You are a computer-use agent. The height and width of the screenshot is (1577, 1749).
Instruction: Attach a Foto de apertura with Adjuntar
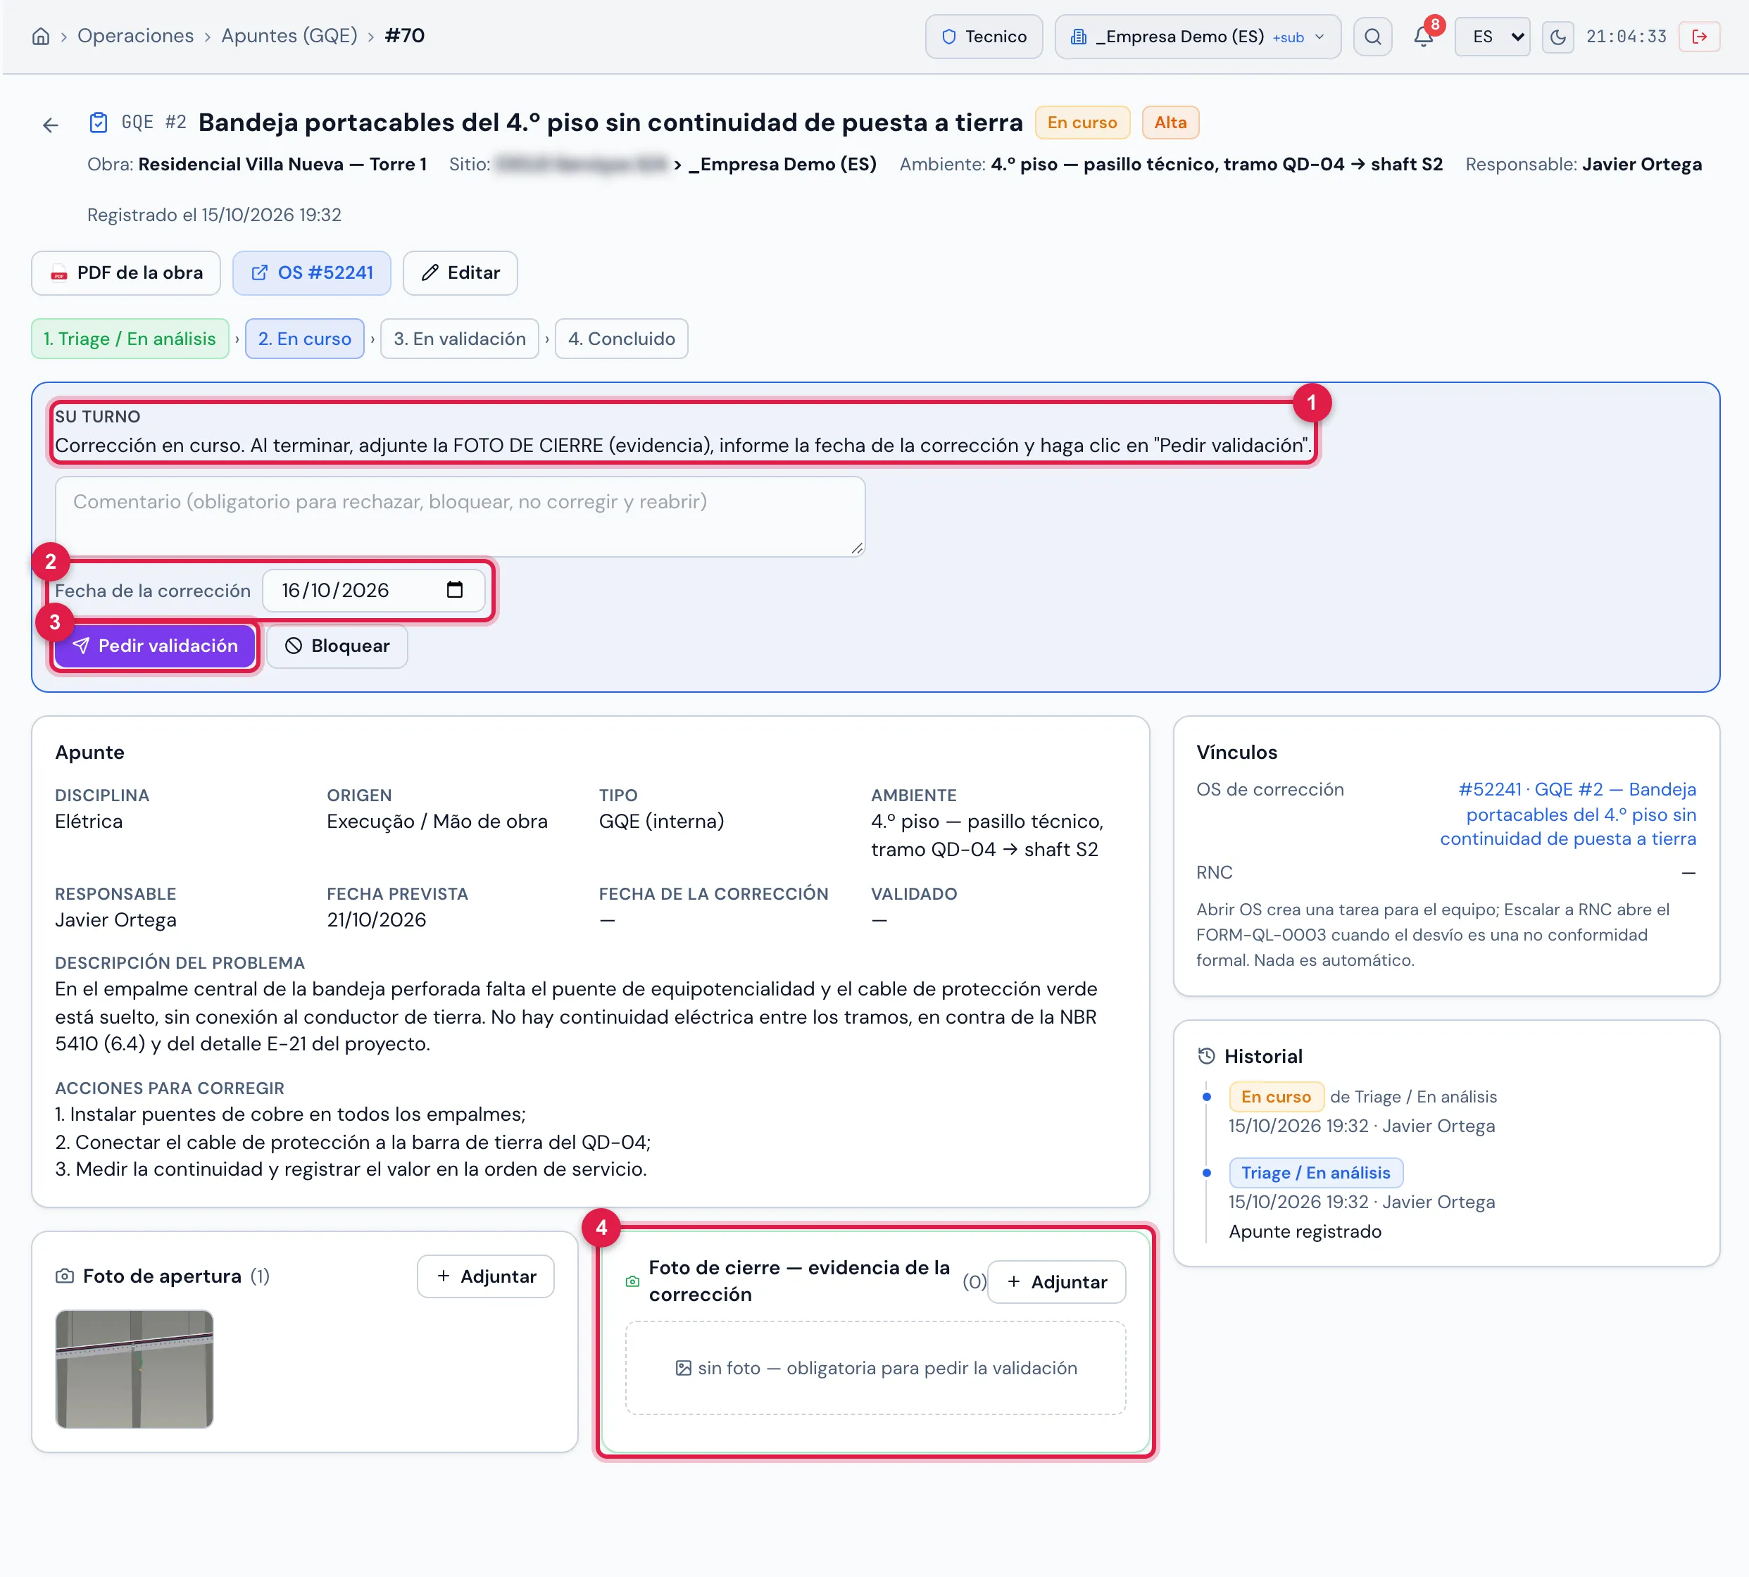(485, 1276)
